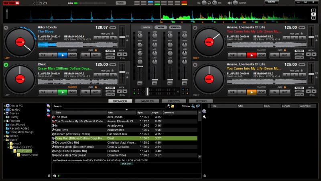Toggle loop lock icon on deck 2

coord(285,50)
